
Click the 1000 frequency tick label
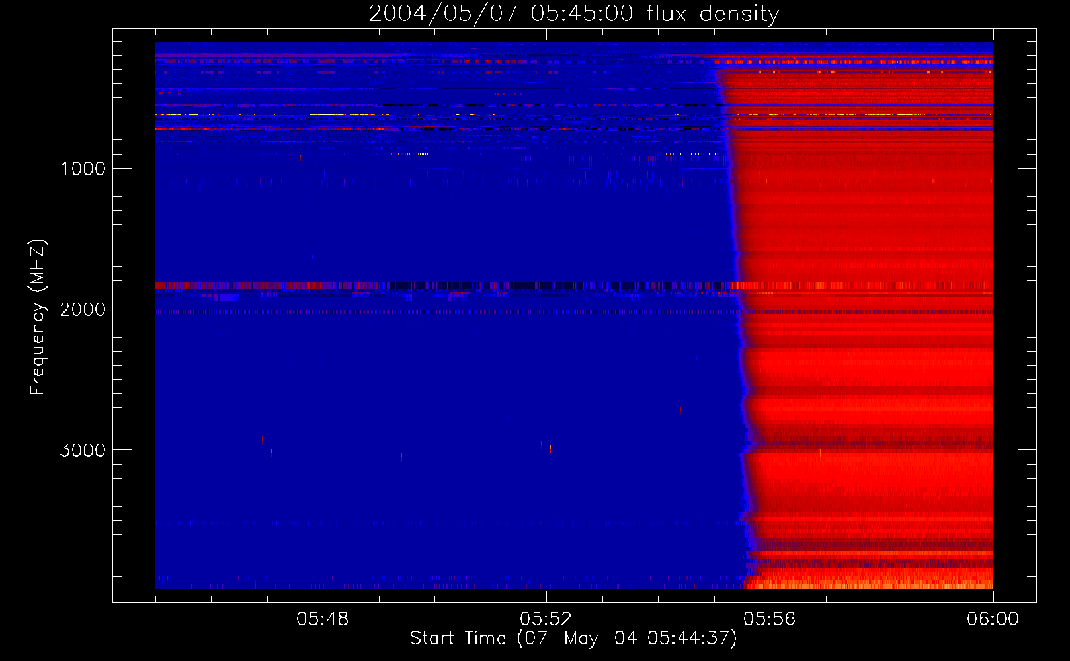83,169
